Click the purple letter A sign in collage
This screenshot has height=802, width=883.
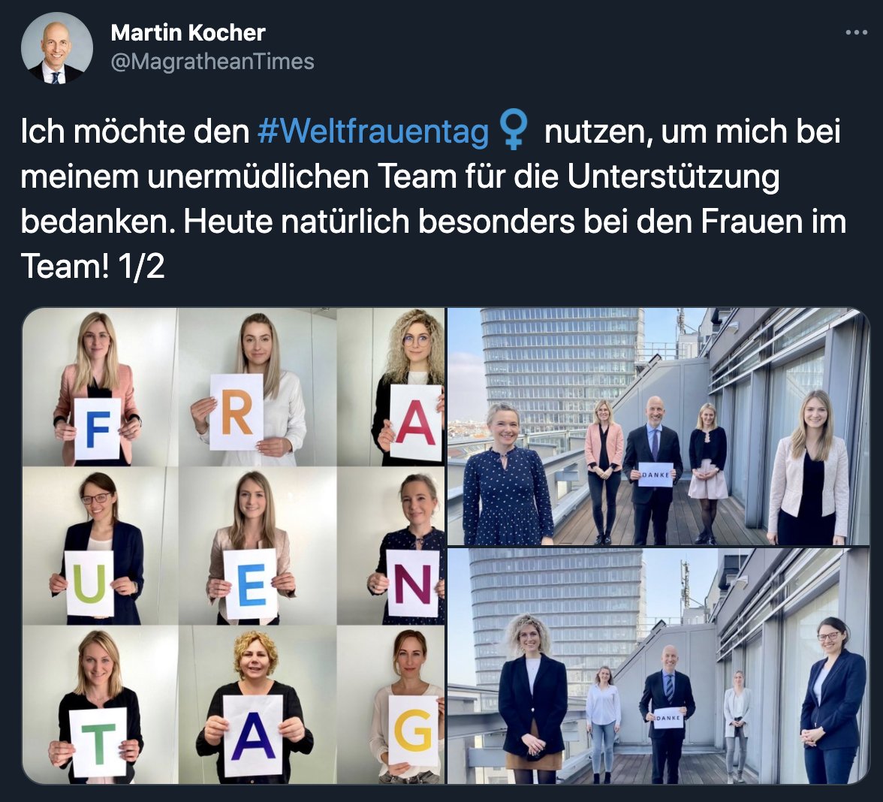254,736
